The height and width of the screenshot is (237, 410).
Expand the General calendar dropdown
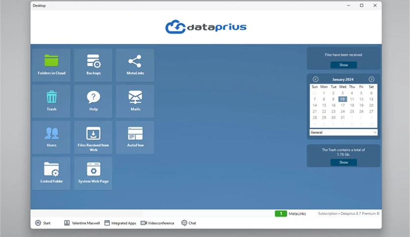344,132
